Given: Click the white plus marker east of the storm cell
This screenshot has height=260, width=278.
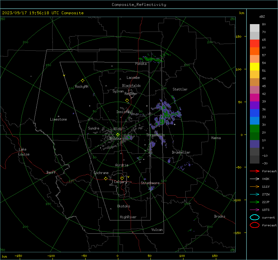Looking at the screenshot, I should pos(175,124).
